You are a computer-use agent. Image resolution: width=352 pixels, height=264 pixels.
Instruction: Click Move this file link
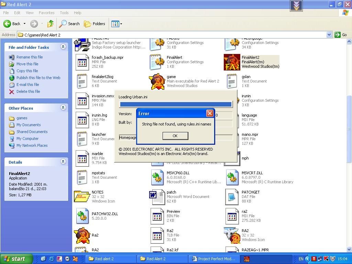pyautogui.click(x=27, y=64)
